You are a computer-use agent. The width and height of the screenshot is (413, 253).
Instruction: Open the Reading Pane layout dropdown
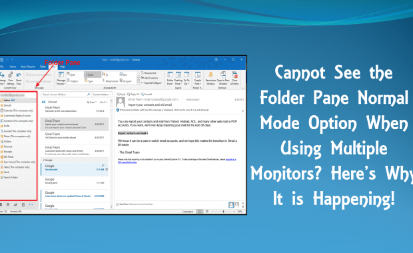click(179, 78)
